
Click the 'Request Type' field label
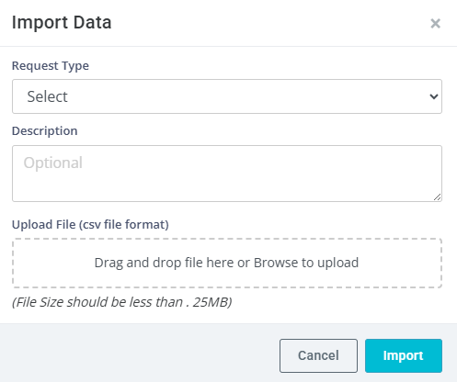click(51, 66)
